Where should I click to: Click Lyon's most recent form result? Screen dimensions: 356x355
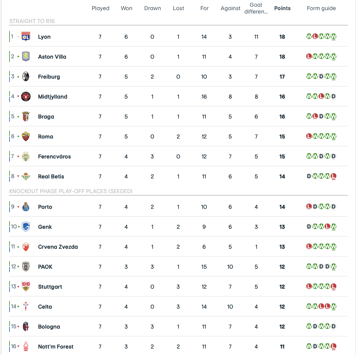334,37
